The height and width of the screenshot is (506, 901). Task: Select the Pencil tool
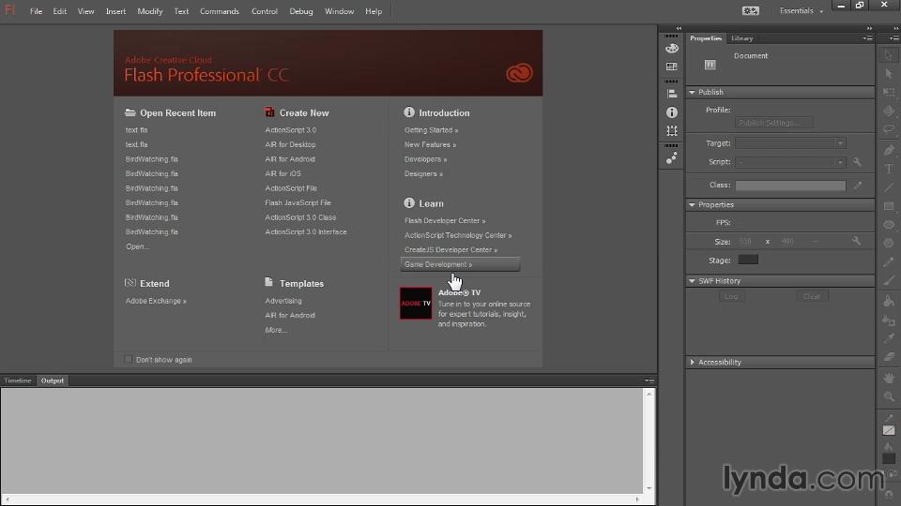(x=889, y=261)
